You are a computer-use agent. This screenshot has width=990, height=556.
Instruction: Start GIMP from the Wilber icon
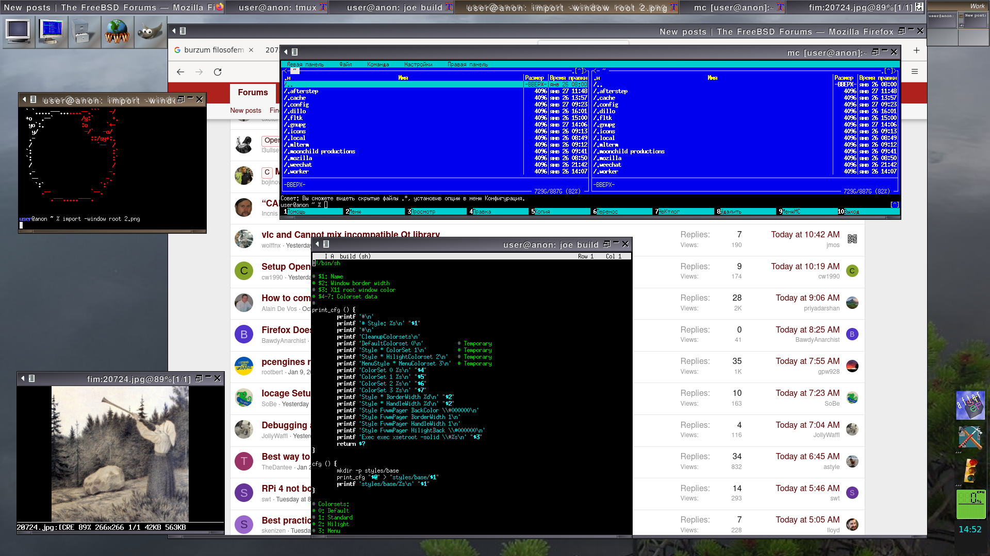[150, 31]
